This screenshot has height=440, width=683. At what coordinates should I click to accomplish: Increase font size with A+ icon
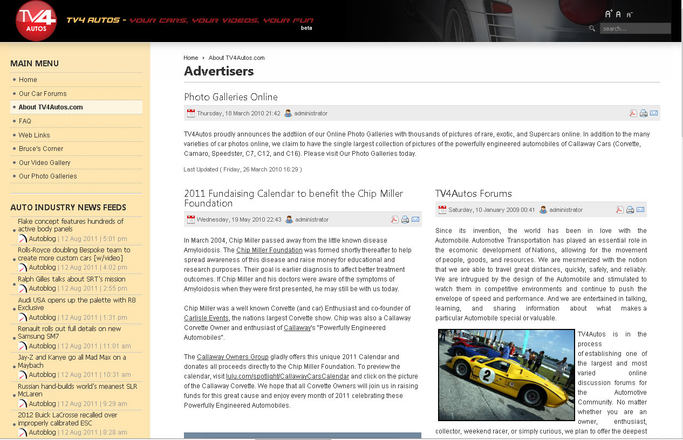click(x=609, y=14)
